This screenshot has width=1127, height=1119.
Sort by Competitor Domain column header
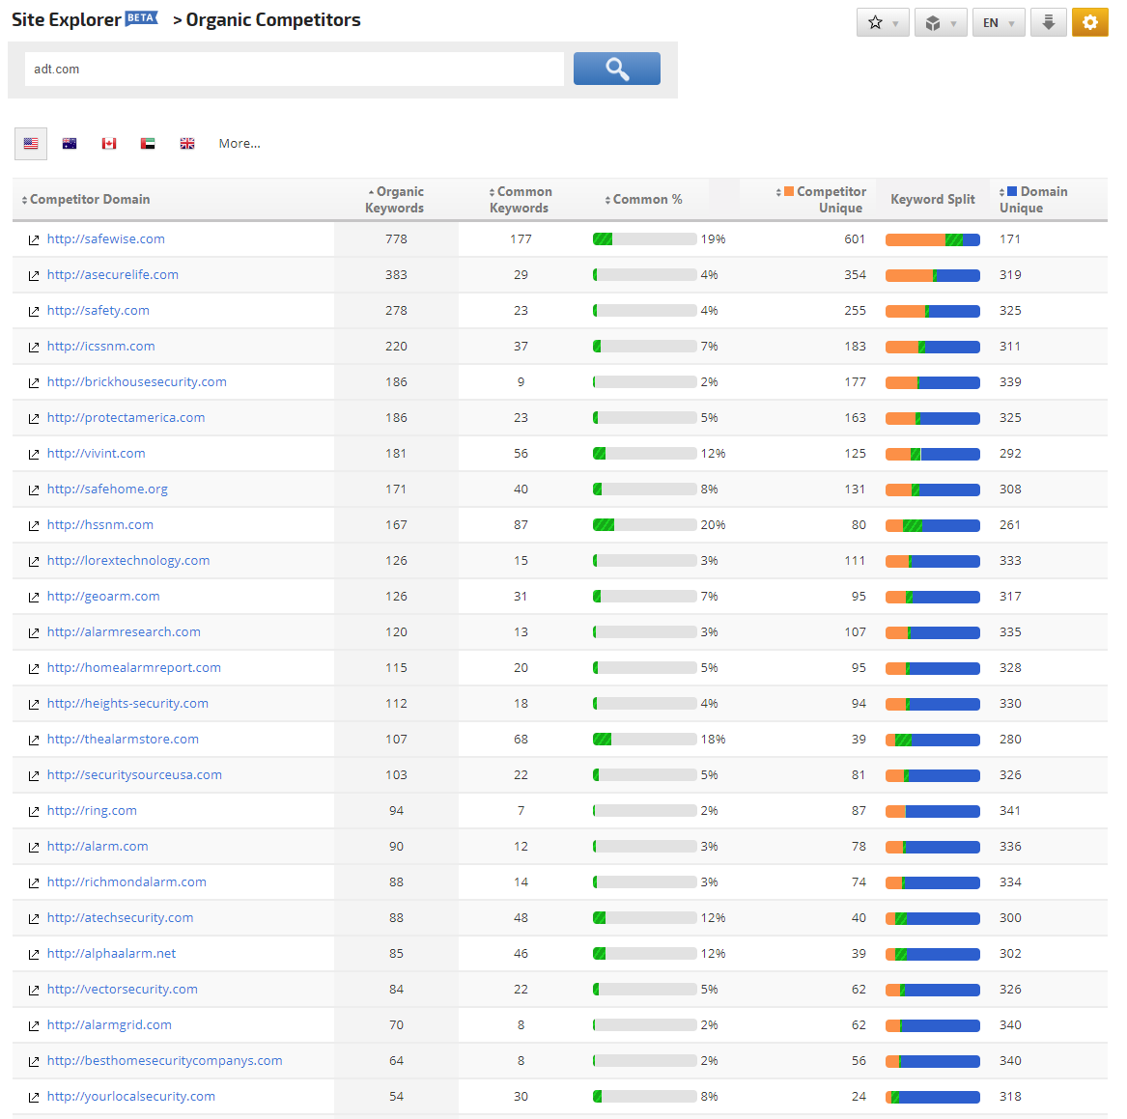point(89,200)
